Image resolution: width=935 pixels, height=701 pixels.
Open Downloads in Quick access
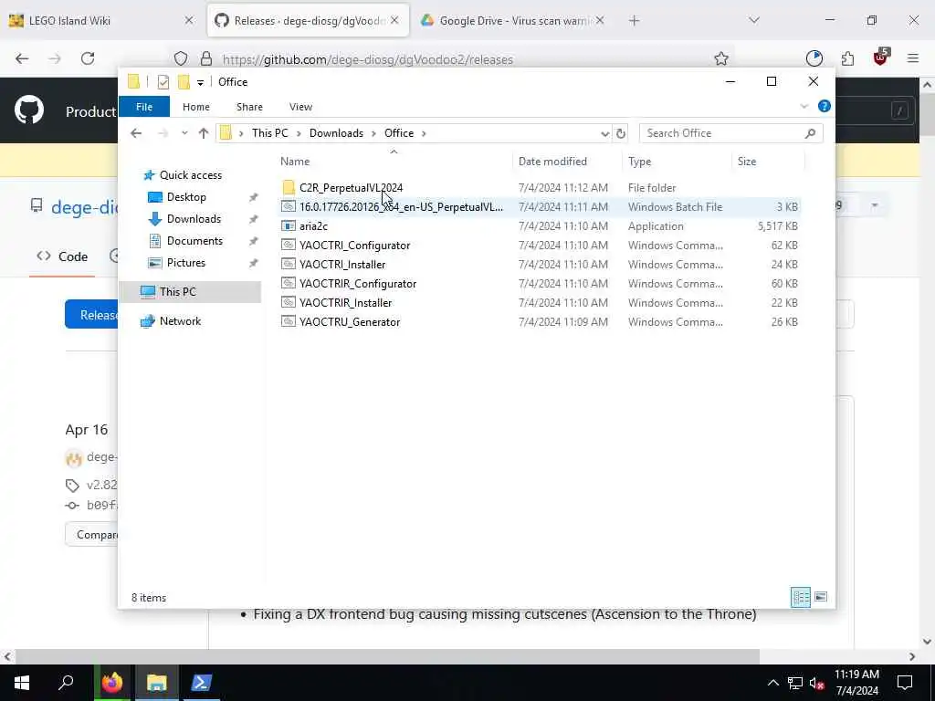[194, 219]
